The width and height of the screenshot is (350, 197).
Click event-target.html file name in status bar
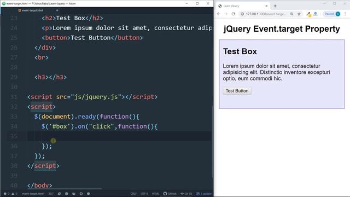(33, 194)
